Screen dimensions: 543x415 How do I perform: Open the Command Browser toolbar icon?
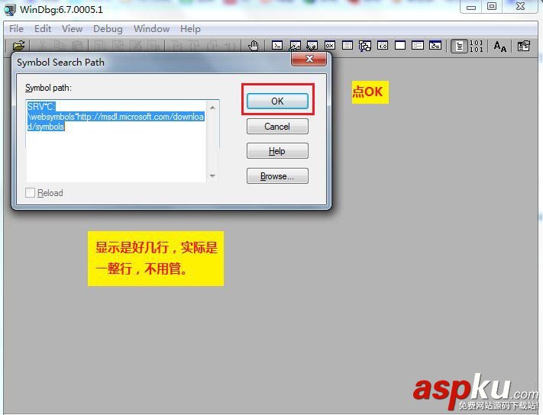[x=435, y=45]
